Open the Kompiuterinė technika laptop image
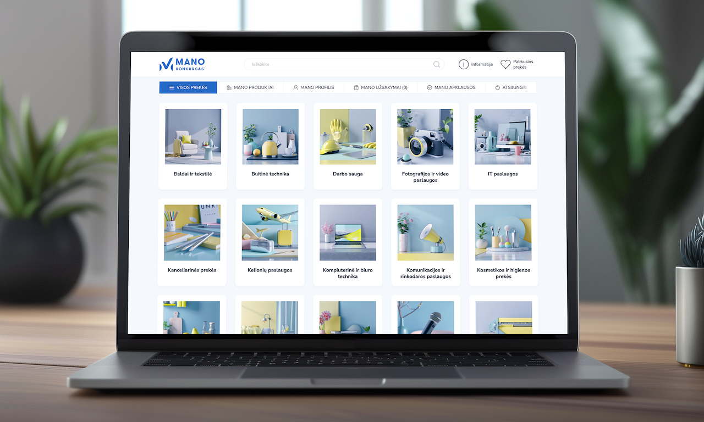The image size is (704, 422). pos(348,232)
